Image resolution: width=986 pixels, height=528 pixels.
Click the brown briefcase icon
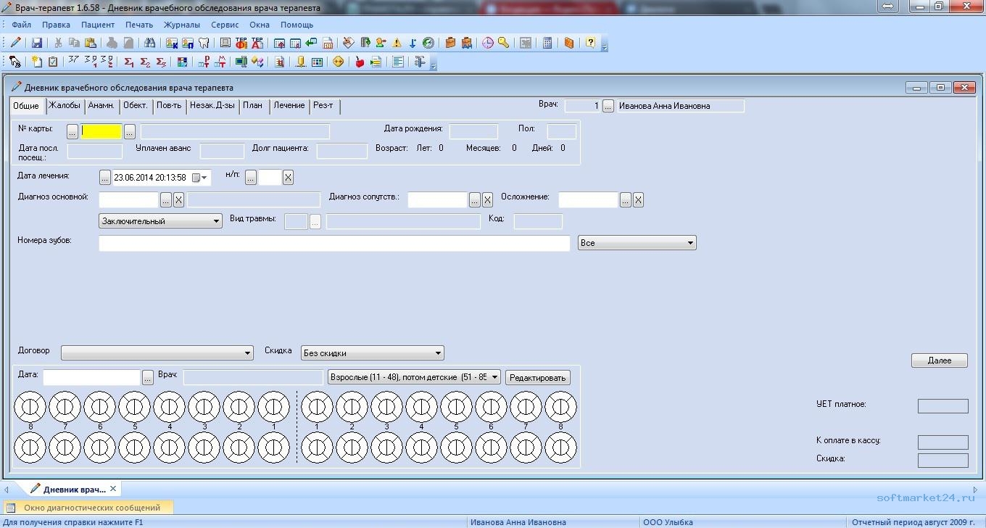[450, 43]
